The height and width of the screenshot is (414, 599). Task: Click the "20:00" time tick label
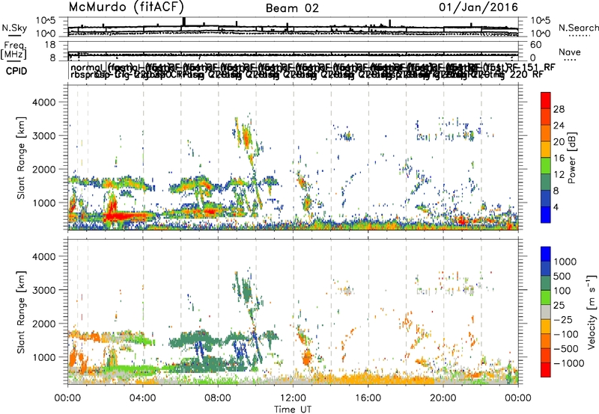[x=443, y=398]
